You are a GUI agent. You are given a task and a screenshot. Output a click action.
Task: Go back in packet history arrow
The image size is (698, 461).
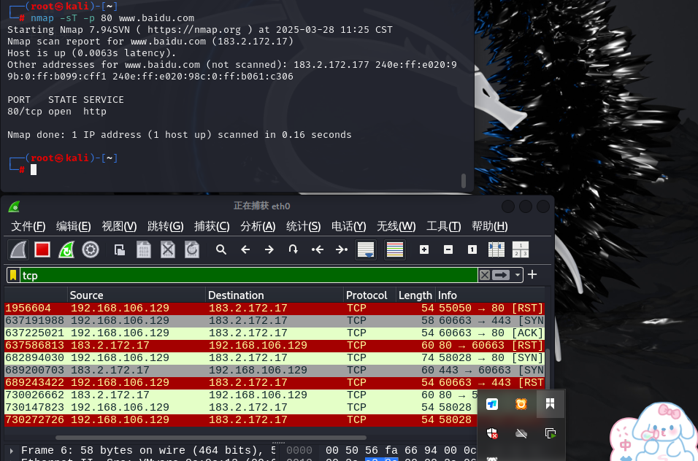[x=245, y=250]
